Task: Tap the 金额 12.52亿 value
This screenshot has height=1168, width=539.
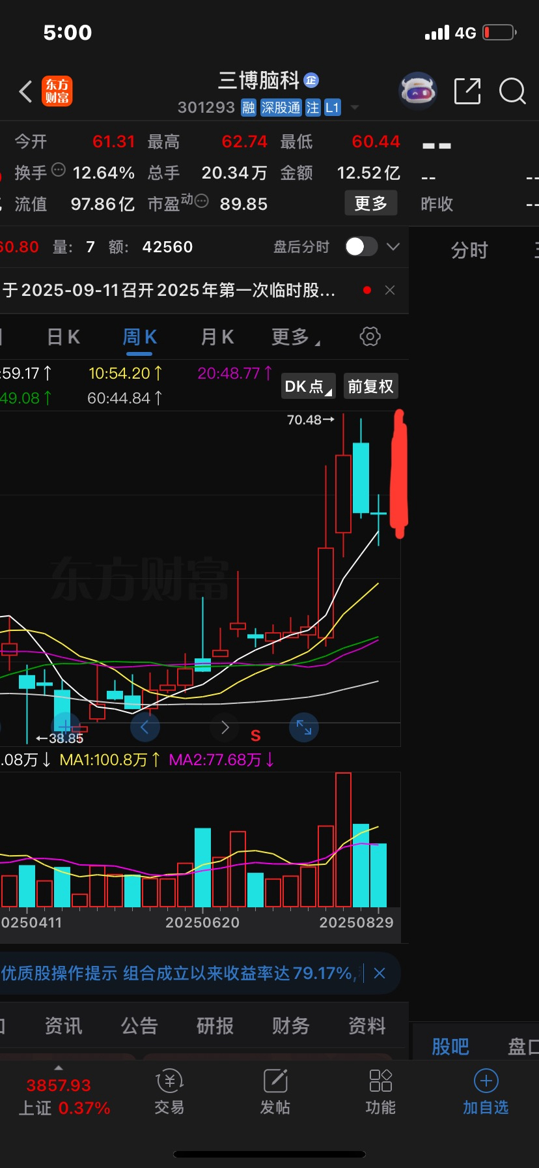Action: click(368, 173)
